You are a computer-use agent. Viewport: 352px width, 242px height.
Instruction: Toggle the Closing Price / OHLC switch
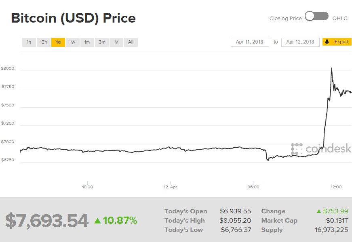tap(316, 16)
